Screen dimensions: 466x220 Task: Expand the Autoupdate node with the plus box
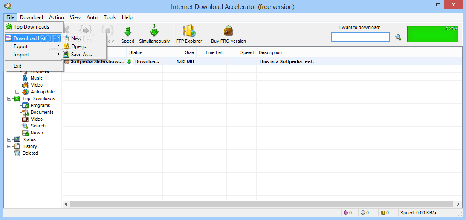[17, 92]
